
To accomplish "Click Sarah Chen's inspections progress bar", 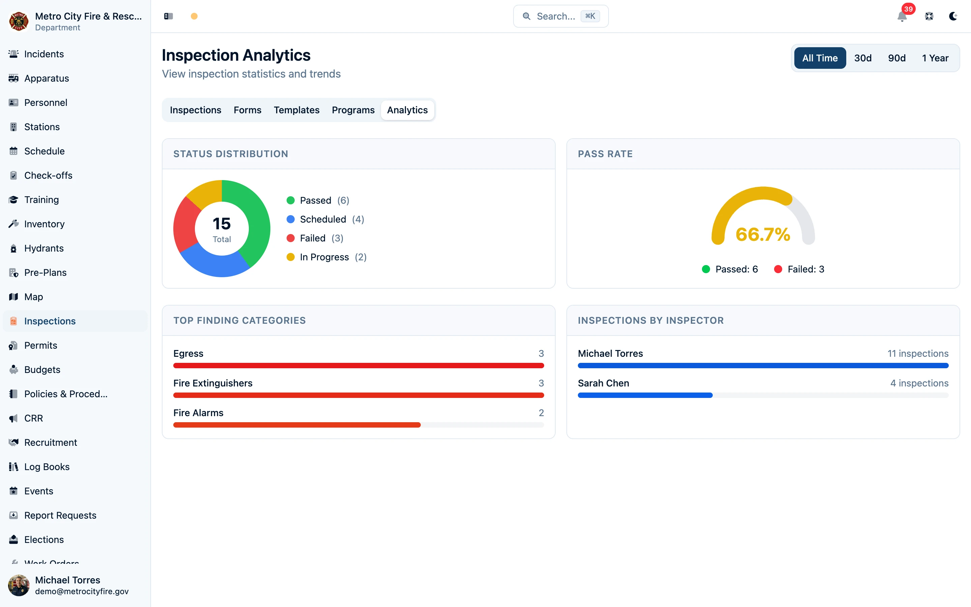I will click(x=763, y=395).
